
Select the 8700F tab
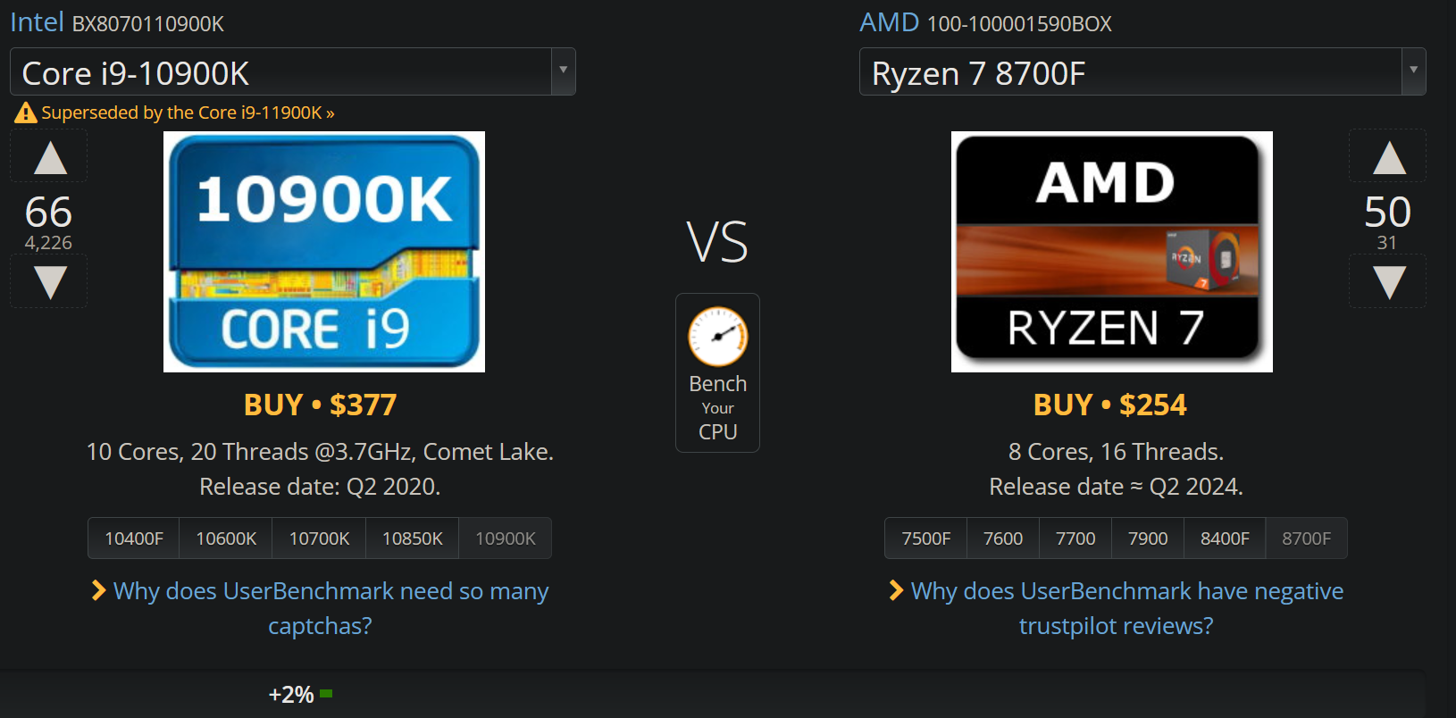(1306, 538)
